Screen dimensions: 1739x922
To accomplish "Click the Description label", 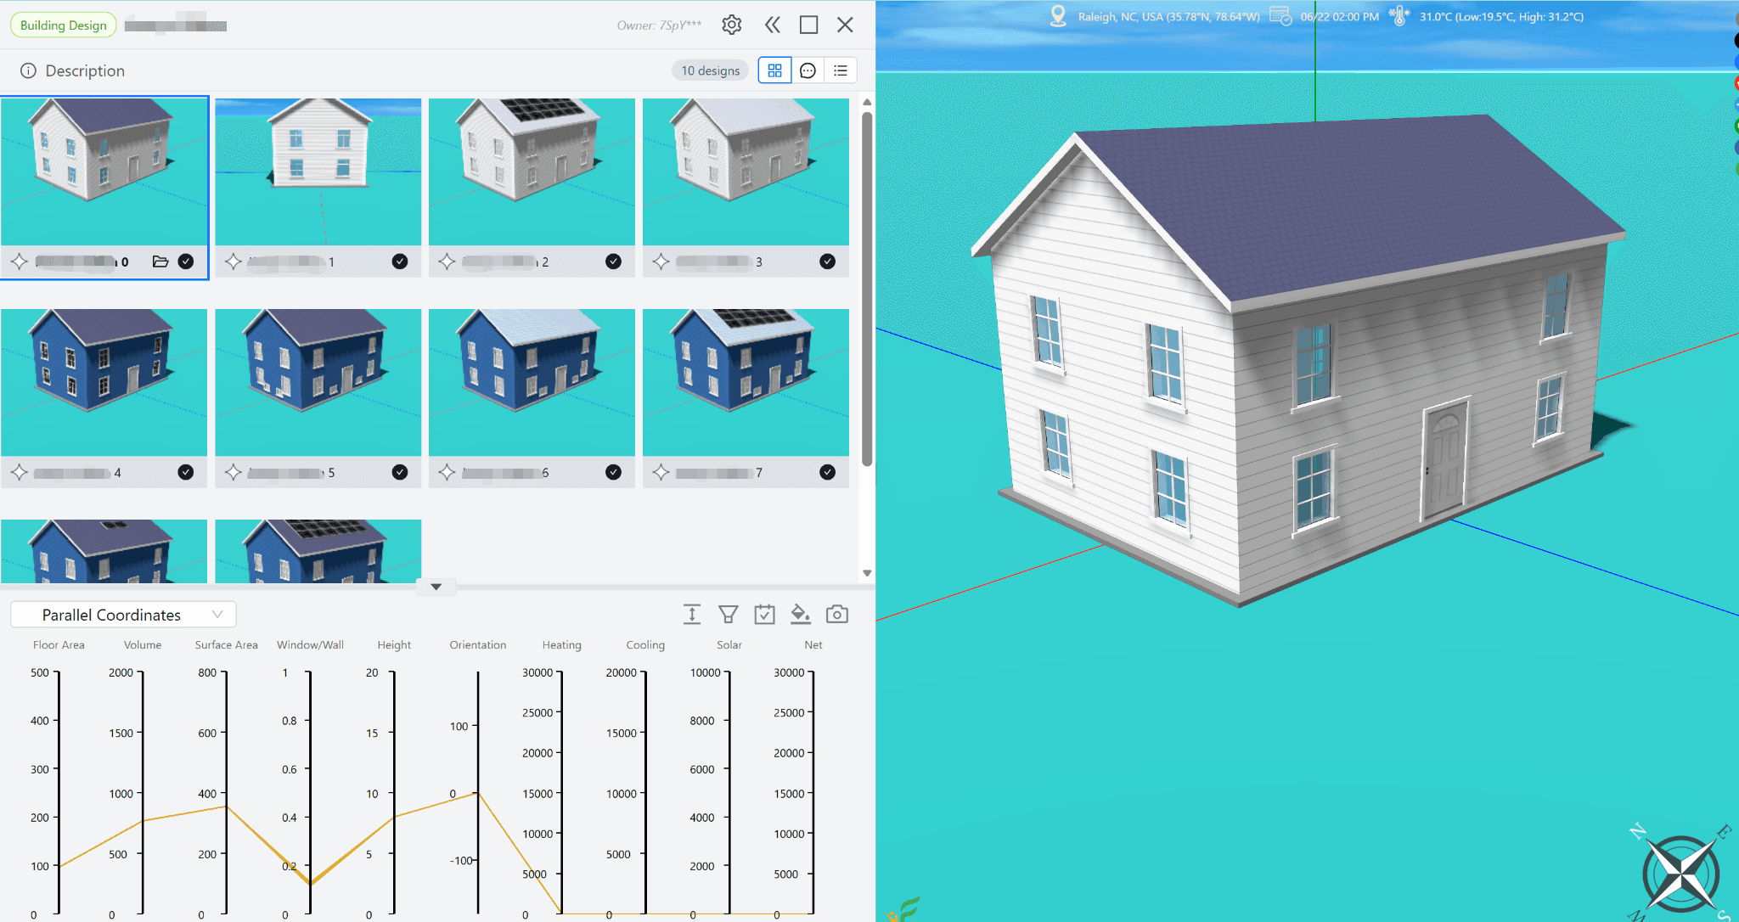I will tap(85, 70).
